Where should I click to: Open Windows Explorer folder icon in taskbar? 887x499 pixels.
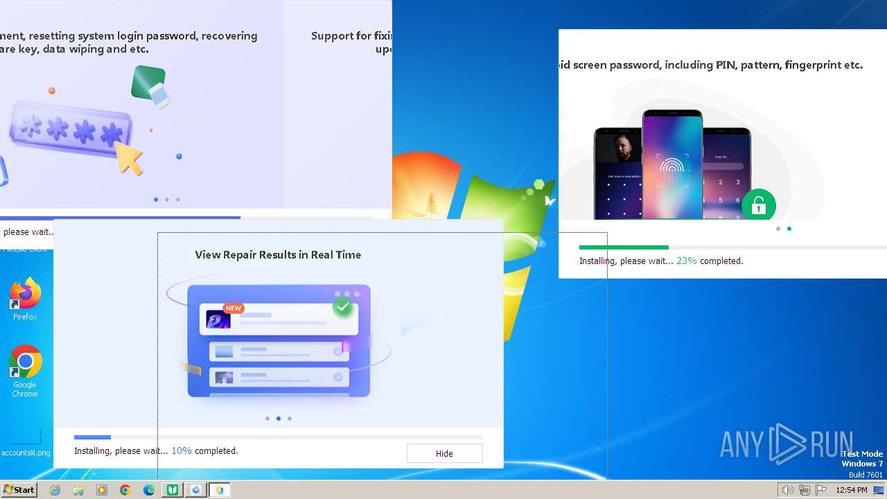pyautogui.click(x=78, y=490)
